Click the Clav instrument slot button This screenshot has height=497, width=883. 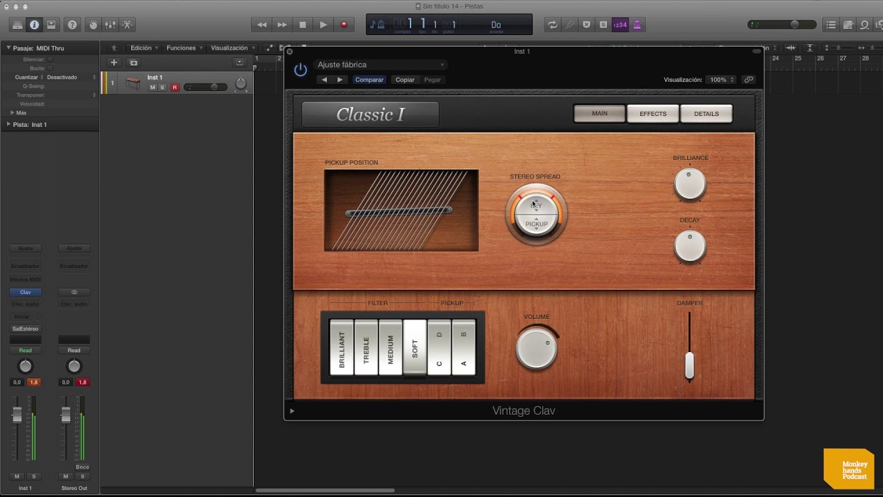pos(25,292)
